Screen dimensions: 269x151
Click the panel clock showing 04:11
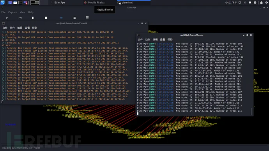click(231, 3)
